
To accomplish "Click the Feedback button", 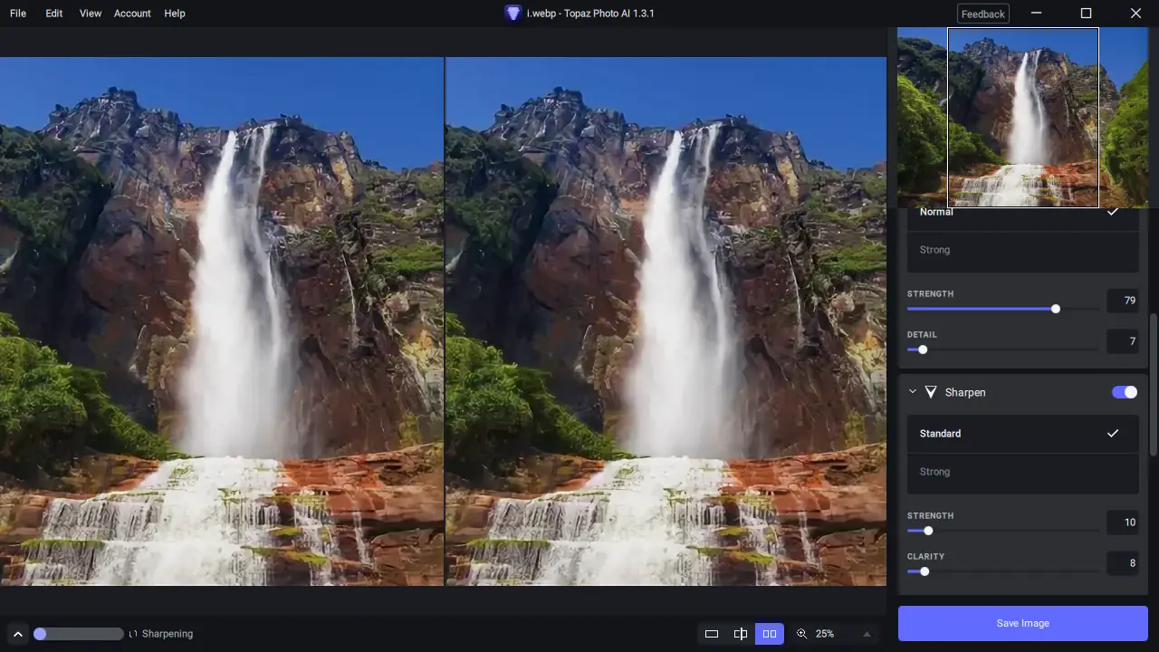I will [x=983, y=14].
